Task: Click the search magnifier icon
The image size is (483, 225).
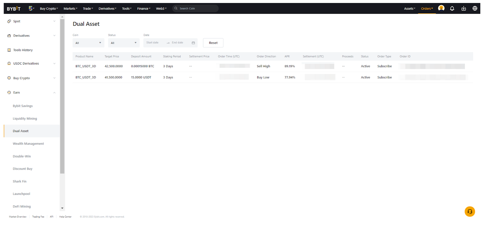Action: (176, 9)
